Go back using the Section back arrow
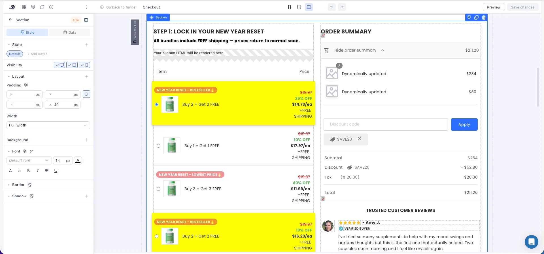 [10, 20]
